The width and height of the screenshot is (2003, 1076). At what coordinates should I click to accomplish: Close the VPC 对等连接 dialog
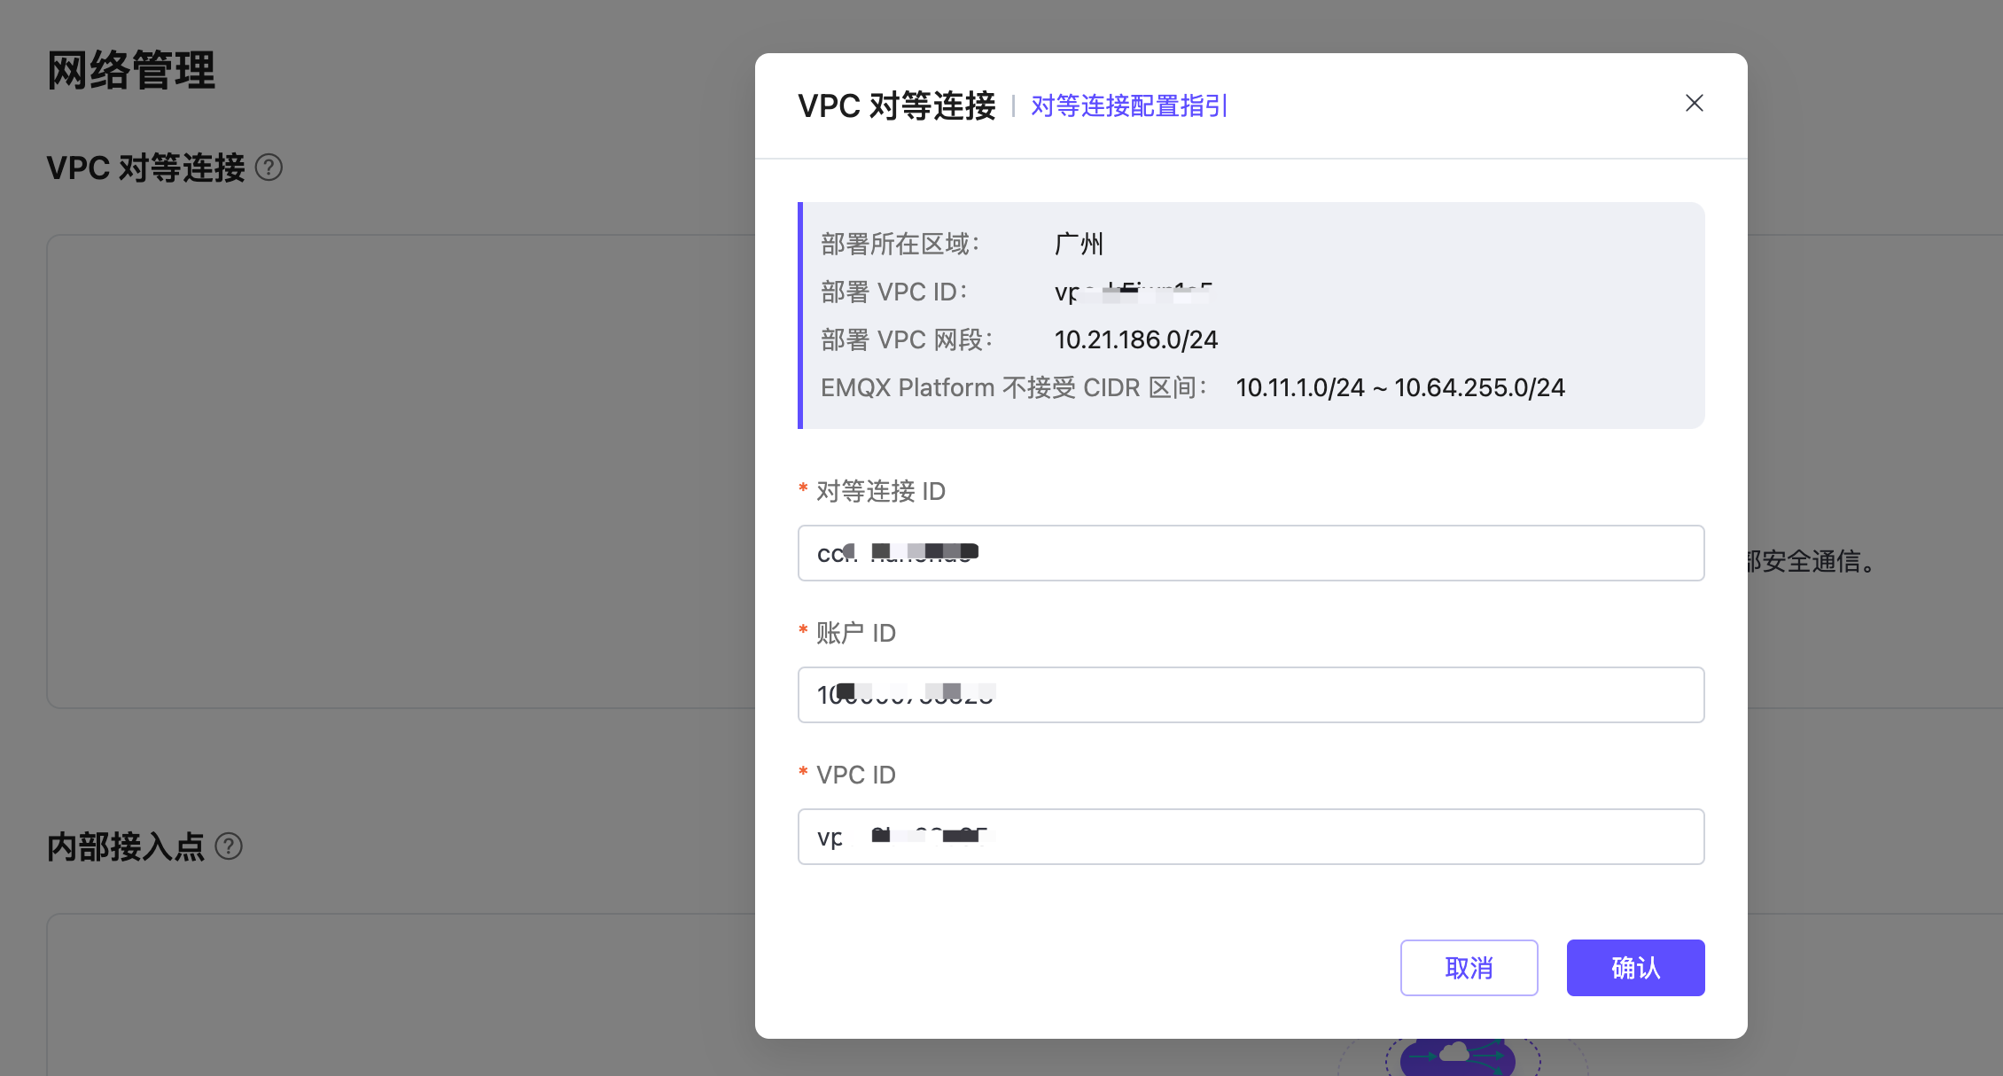point(1694,104)
